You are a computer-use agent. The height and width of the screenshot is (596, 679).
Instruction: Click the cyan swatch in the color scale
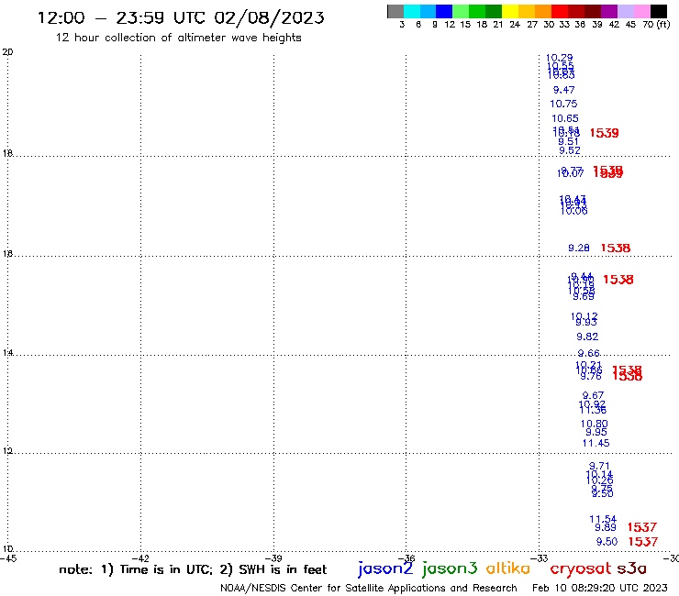tap(412, 11)
